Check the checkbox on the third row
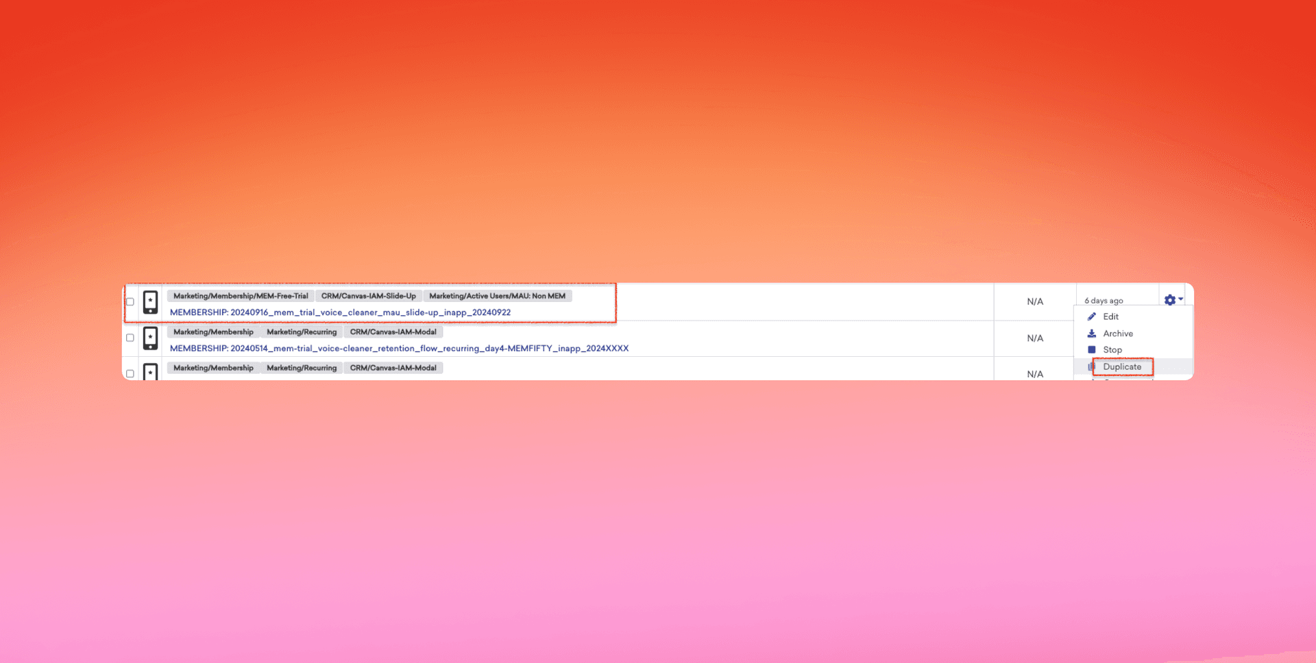The image size is (1316, 663). (130, 373)
